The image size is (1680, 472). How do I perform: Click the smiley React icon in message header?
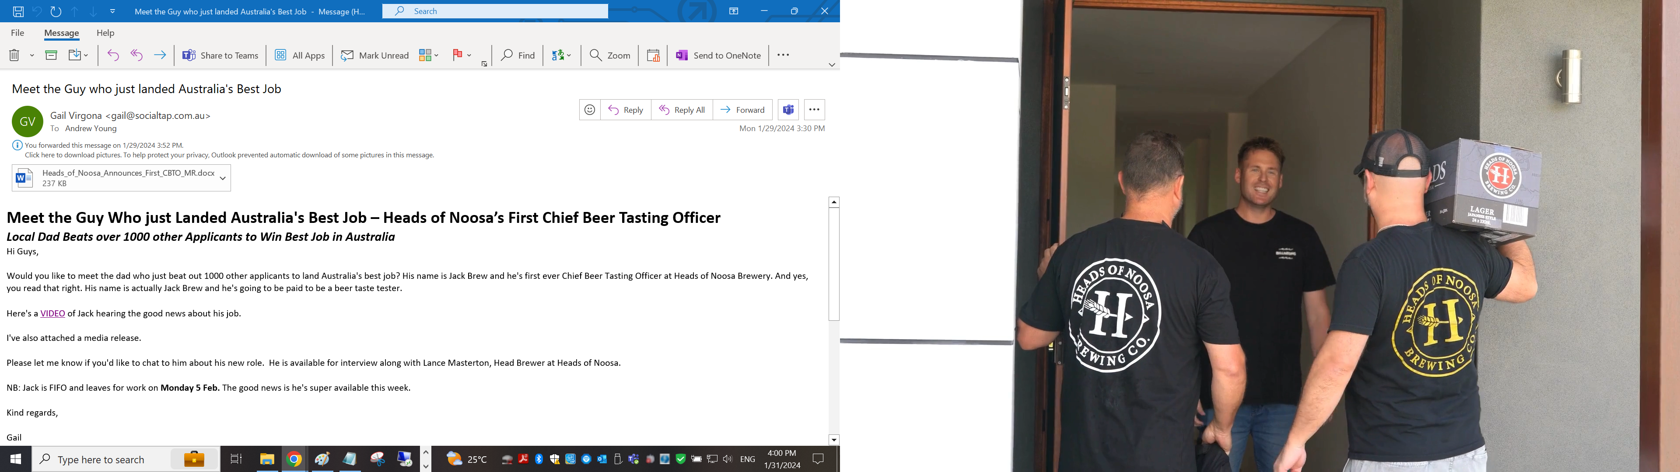(x=590, y=110)
